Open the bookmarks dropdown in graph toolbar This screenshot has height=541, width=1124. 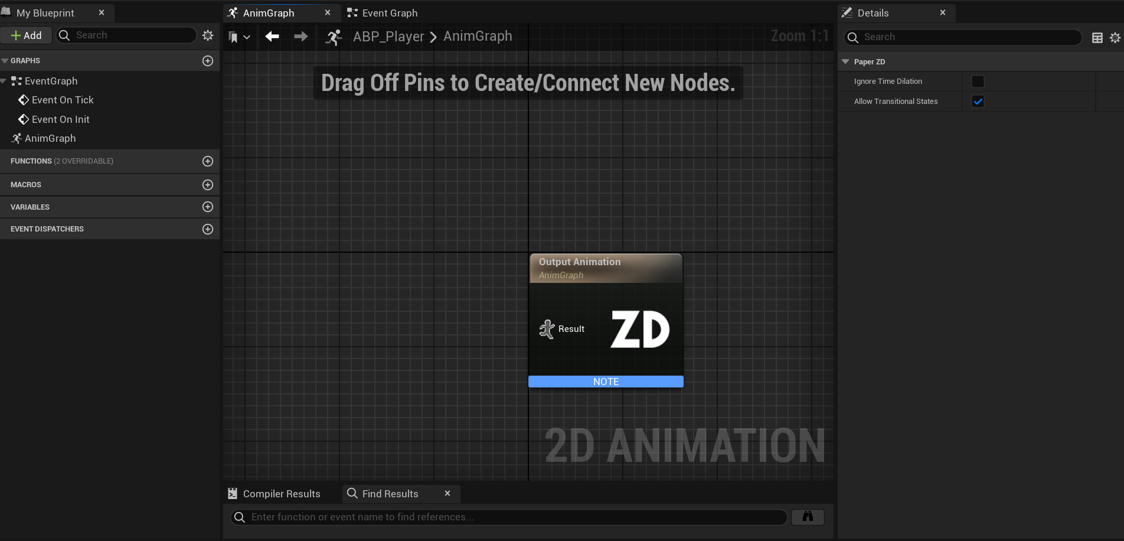(x=239, y=37)
